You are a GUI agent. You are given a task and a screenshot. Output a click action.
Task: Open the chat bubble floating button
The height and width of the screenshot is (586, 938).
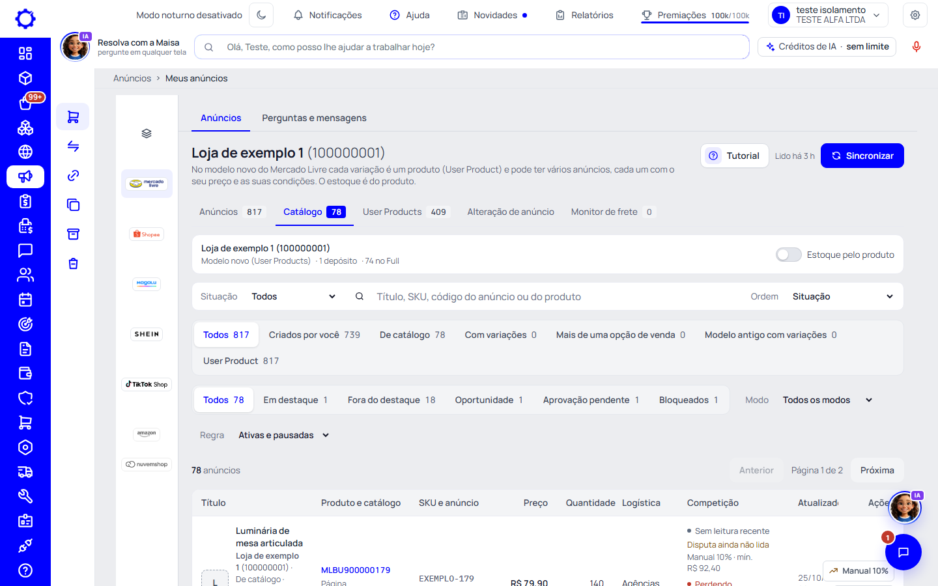[x=903, y=552]
